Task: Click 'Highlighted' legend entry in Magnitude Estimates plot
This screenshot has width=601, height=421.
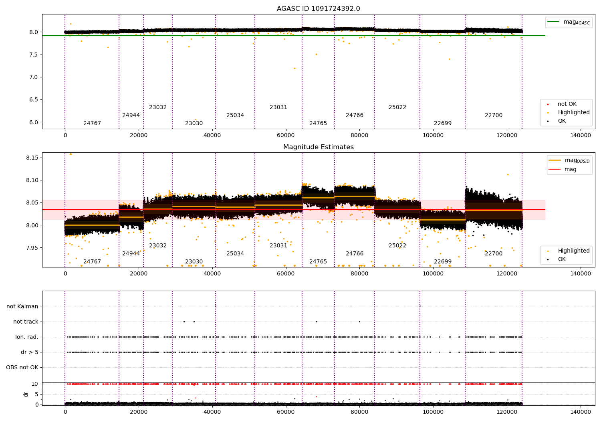Action: tap(569, 251)
